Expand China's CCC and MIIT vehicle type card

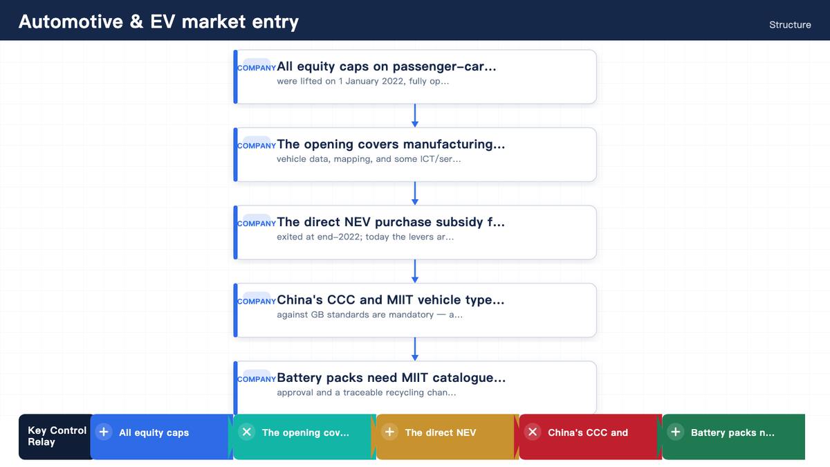415,310
